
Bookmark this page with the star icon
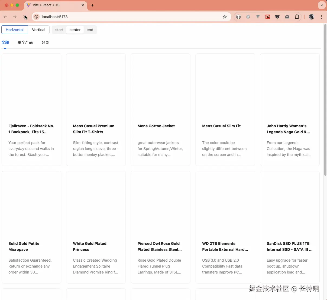[x=225, y=17]
